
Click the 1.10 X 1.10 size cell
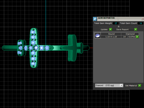click(x=111, y=37)
